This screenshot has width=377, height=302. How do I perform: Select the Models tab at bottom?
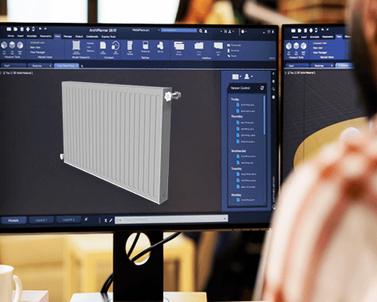pos(13,221)
